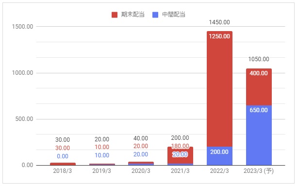Click the blue 0.00 label above 2018/3

point(63,156)
